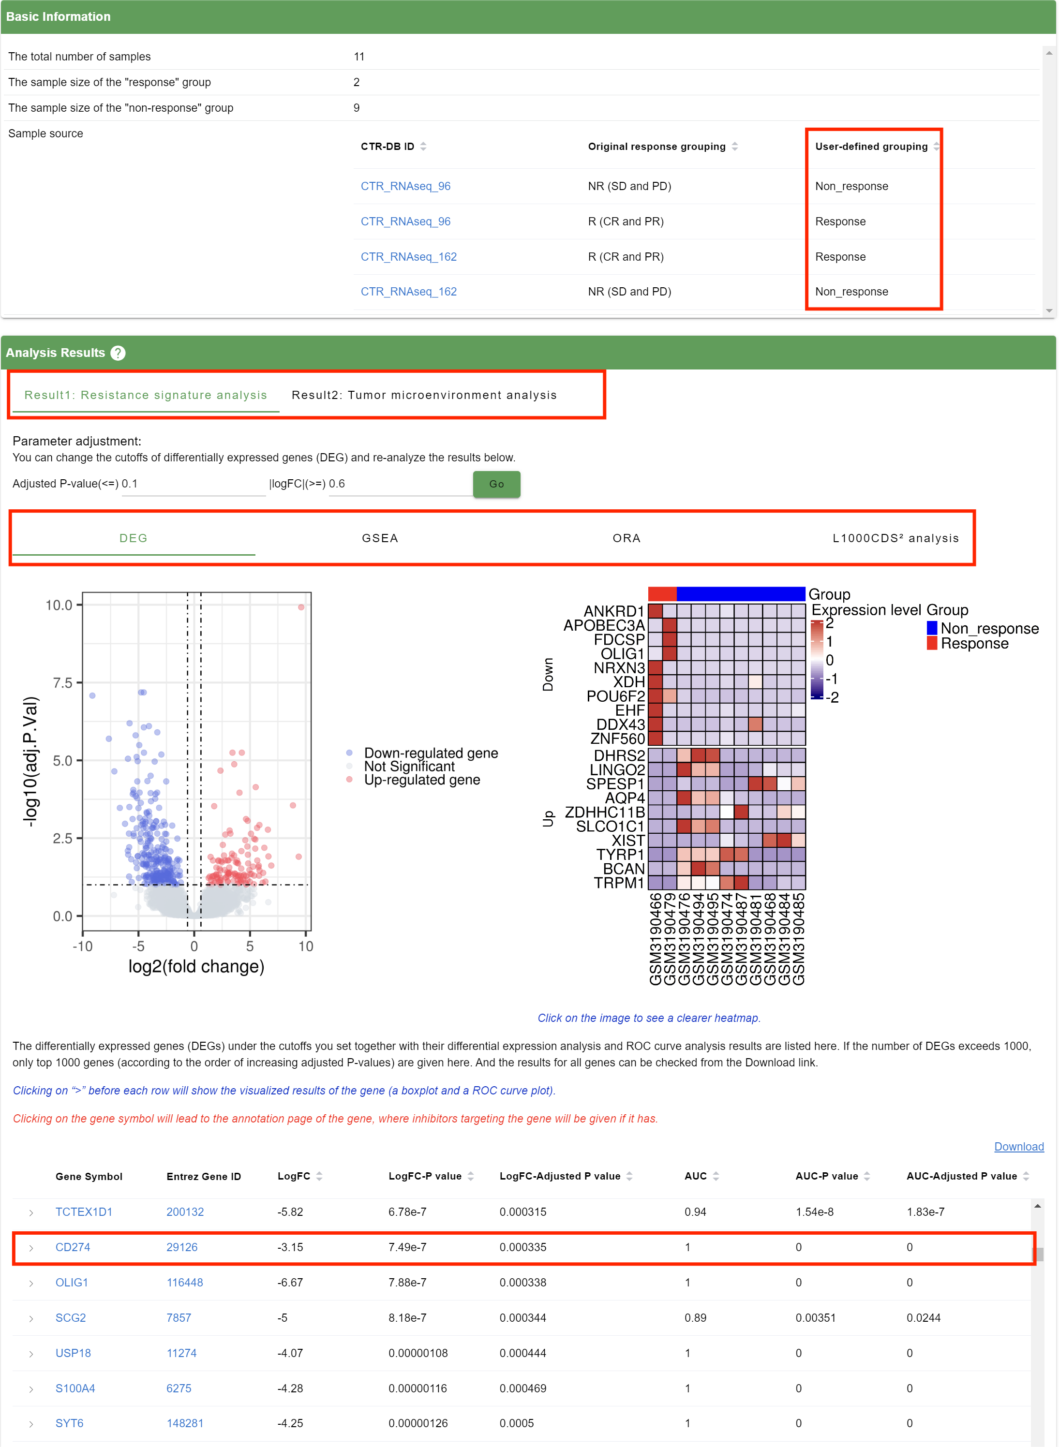
Task: Sort the LogFC-P value column
Action: pyautogui.click(x=471, y=1176)
